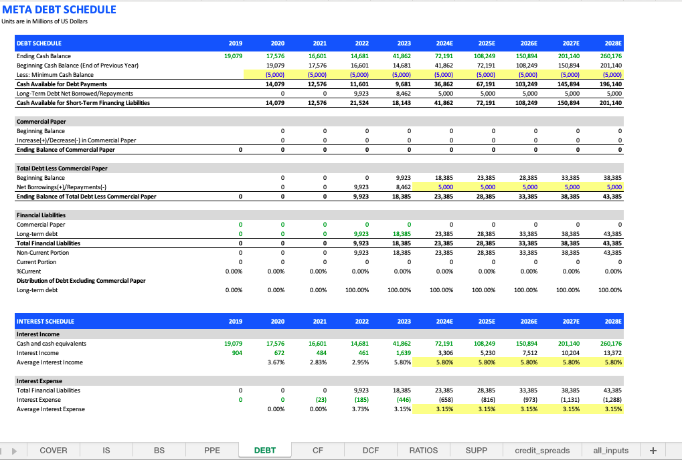Select 2020 Average Interest Income 3.67%

coord(276,362)
